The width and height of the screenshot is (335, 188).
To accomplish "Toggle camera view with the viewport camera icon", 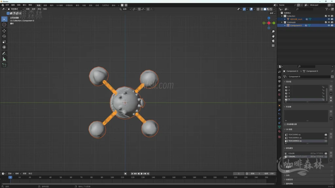I will [x=273, y=41].
